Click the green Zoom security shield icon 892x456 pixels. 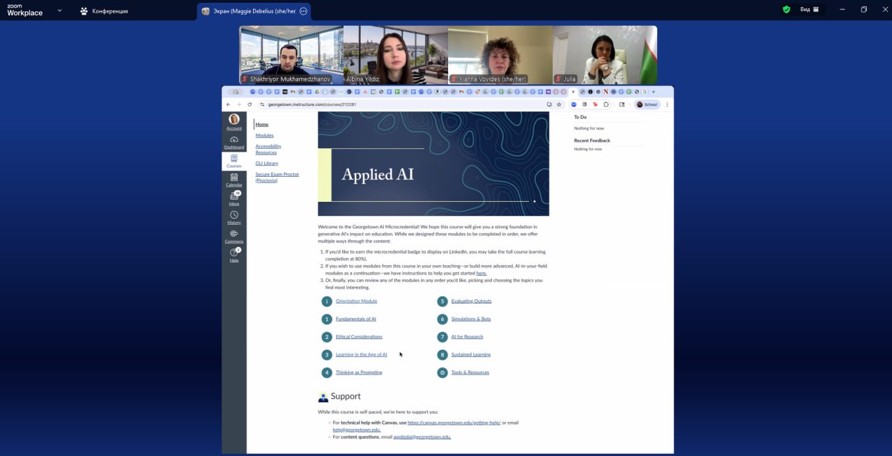point(787,10)
